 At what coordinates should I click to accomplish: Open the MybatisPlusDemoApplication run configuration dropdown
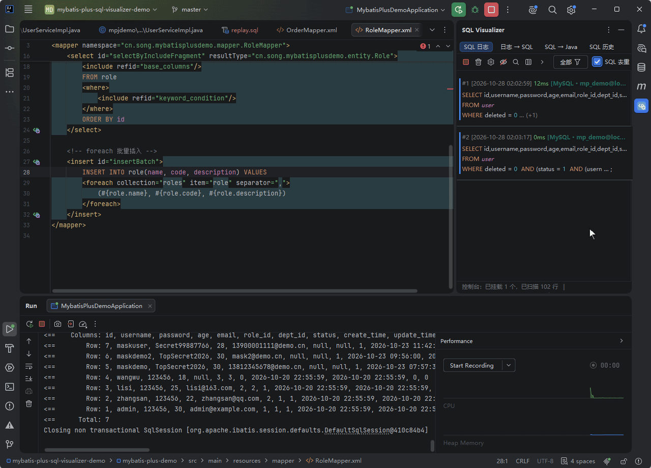click(x=395, y=10)
